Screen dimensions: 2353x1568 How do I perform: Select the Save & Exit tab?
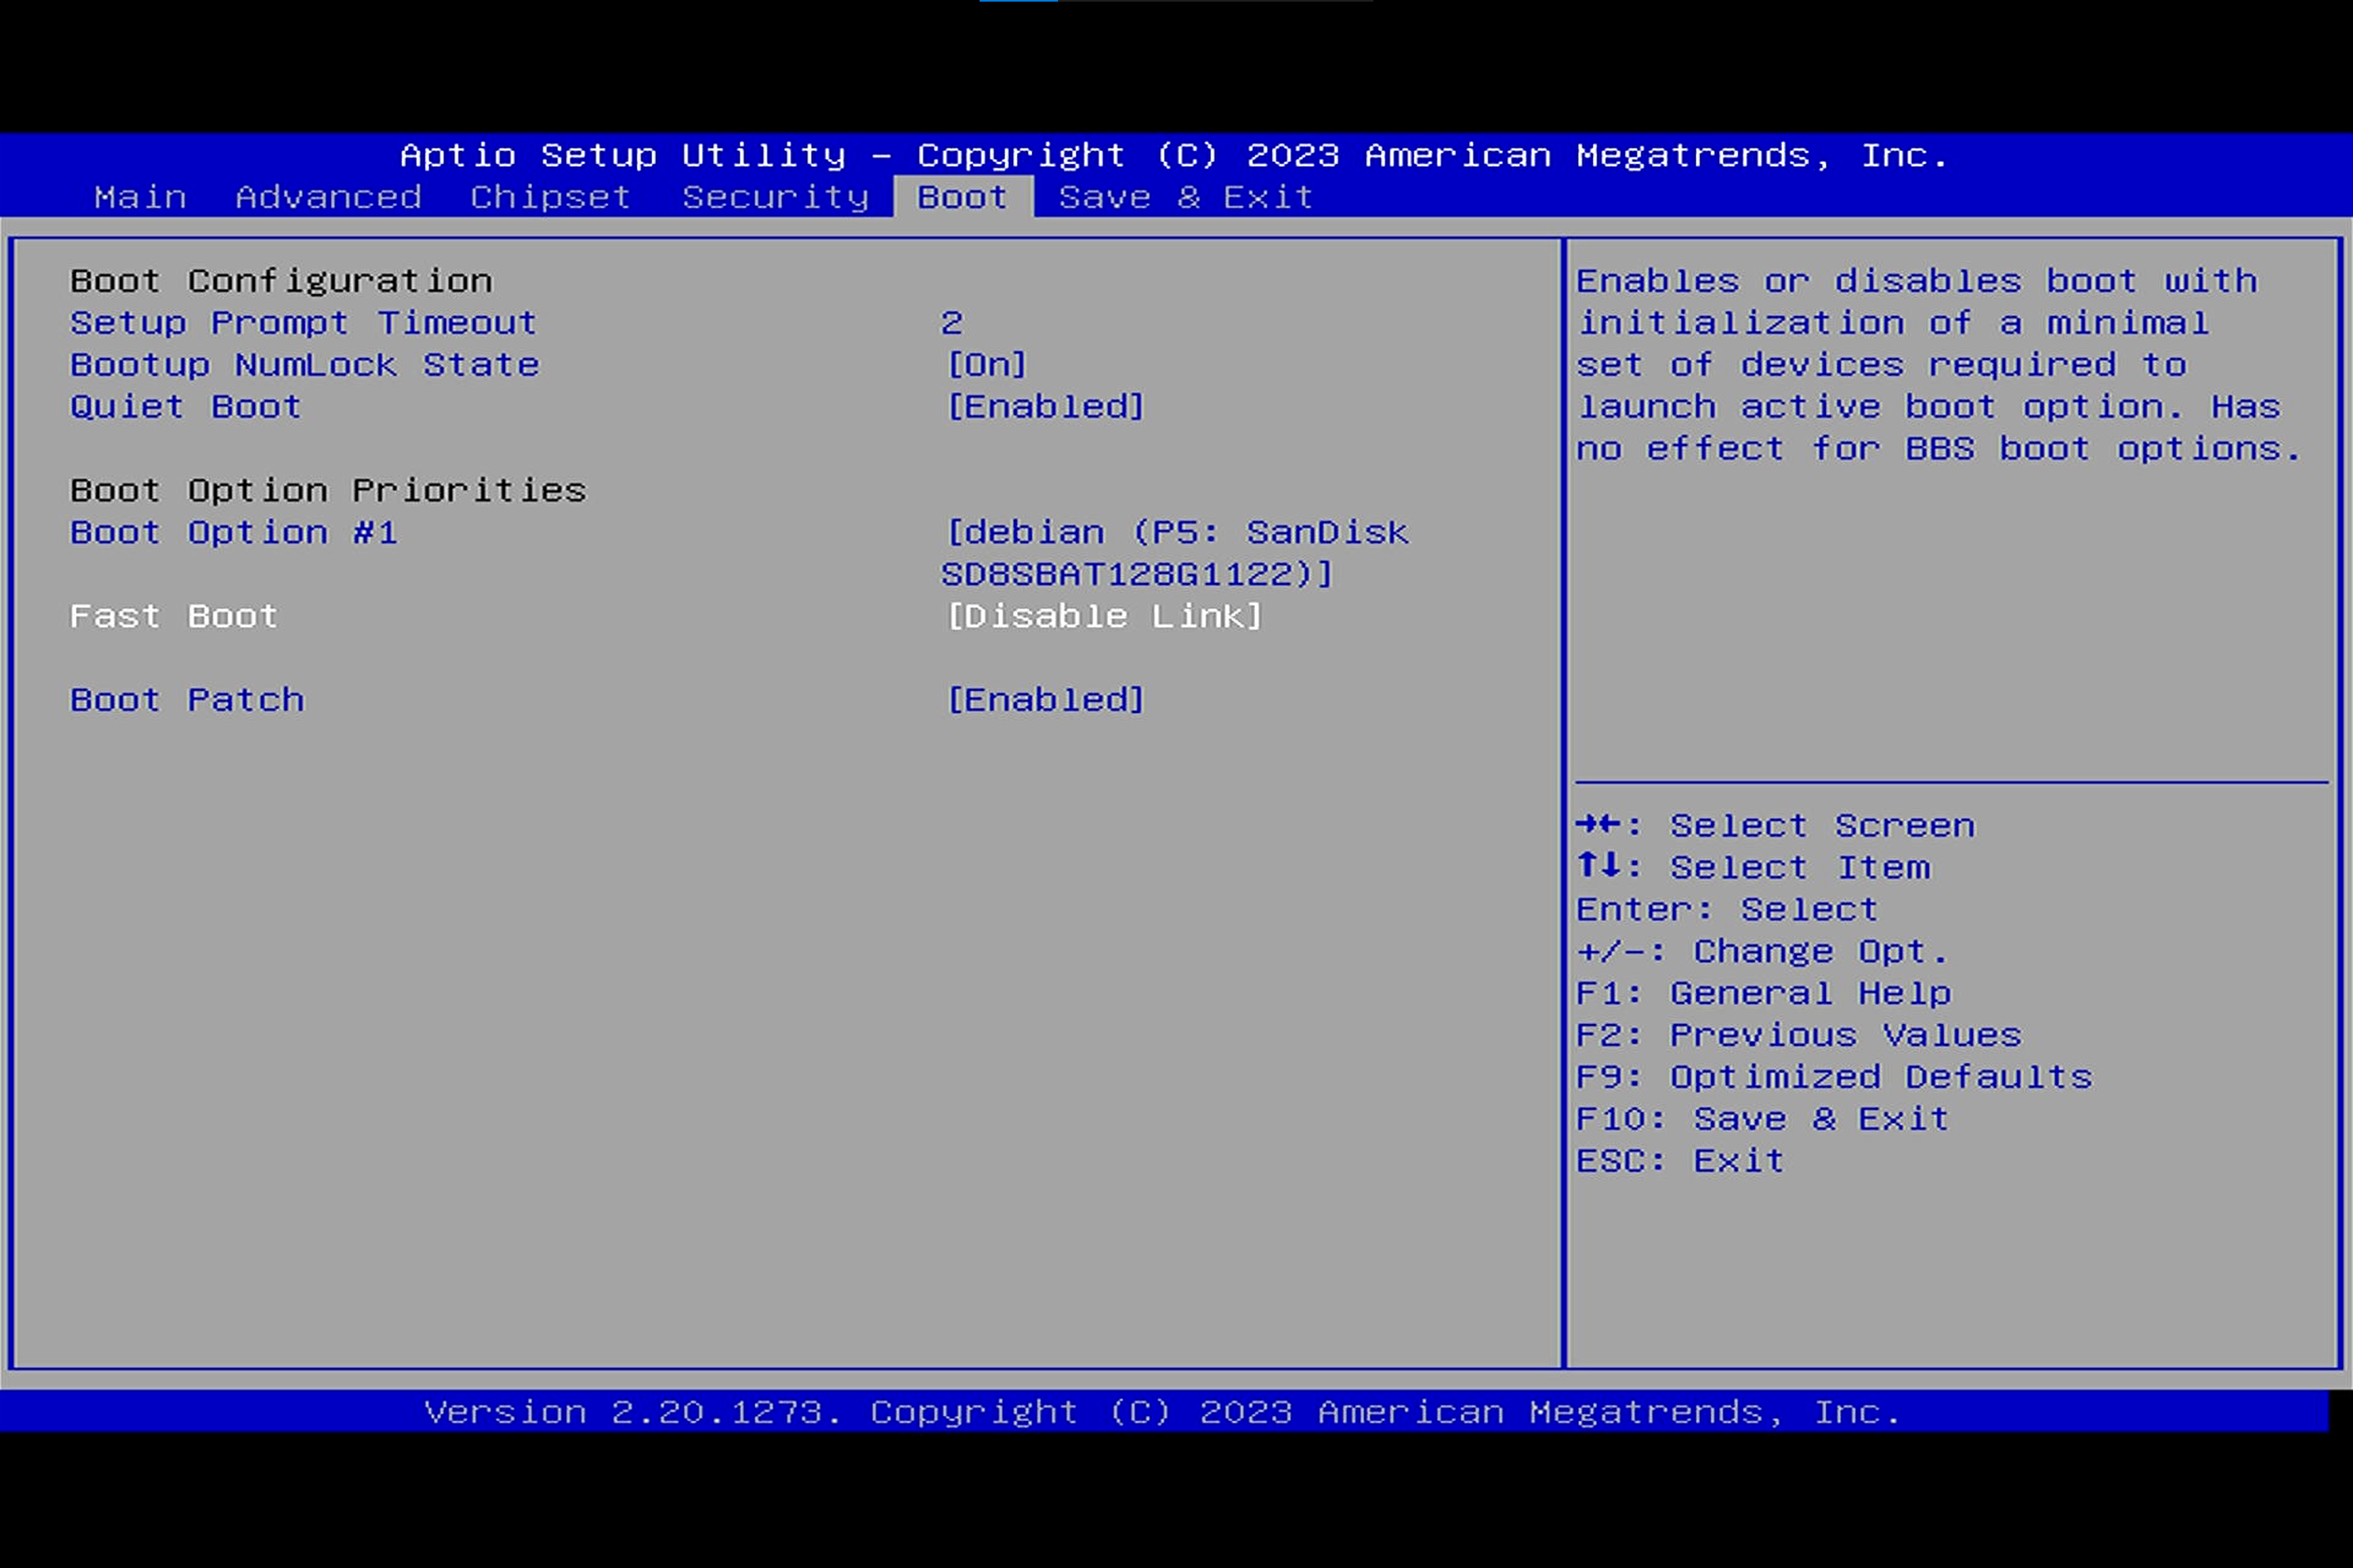(1185, 197)
